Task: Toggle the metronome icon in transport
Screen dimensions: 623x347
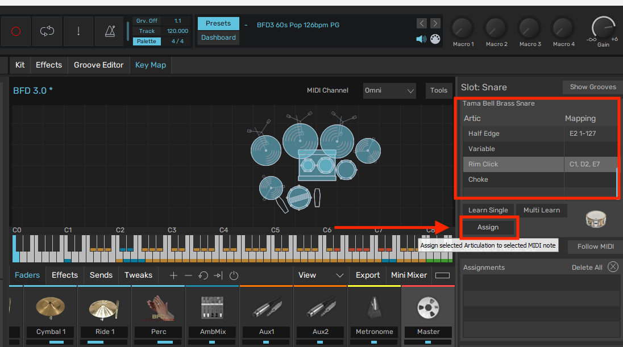Action: tap(110, 31)
